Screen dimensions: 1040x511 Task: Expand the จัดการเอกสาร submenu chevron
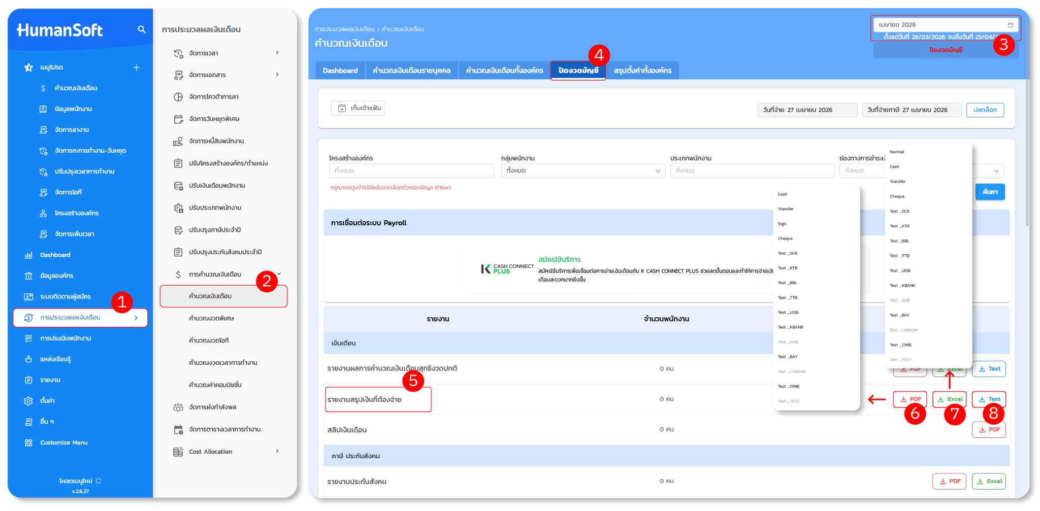point(277,75)
